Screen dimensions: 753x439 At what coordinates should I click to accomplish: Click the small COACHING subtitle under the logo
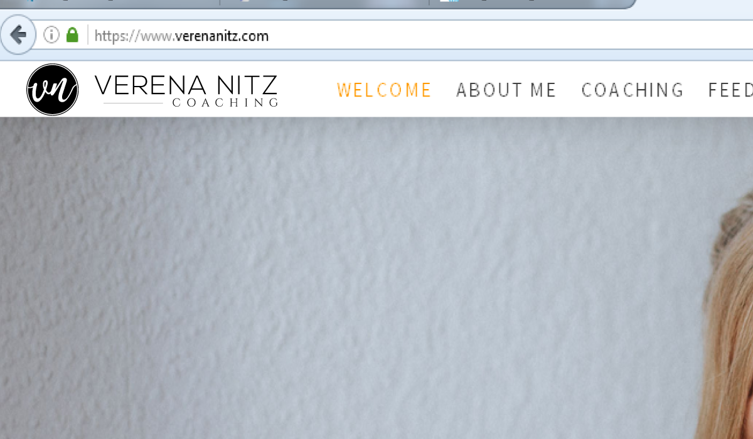point(225,103)
